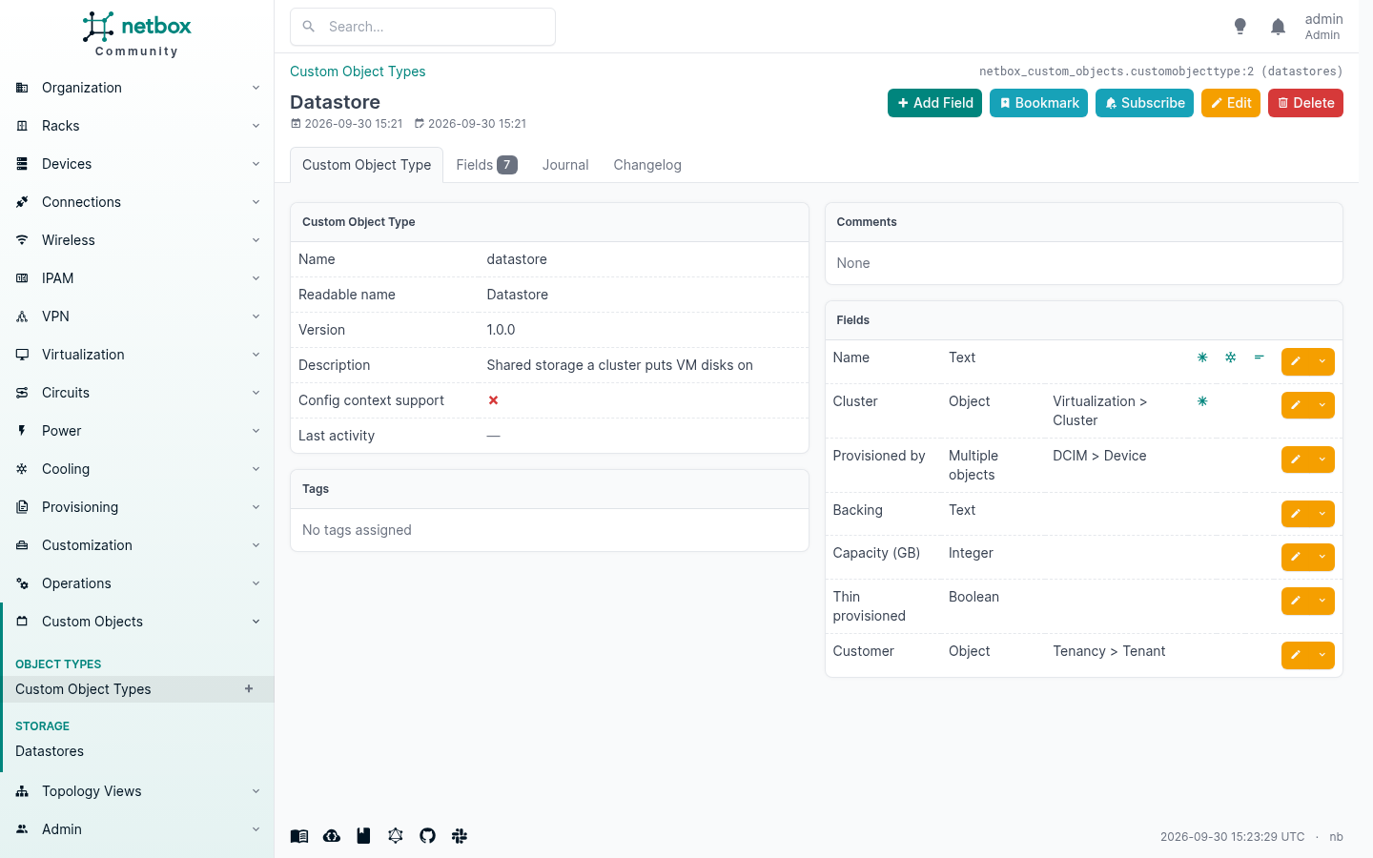Click the light bulb theme toggle icon

[1240, 27]
